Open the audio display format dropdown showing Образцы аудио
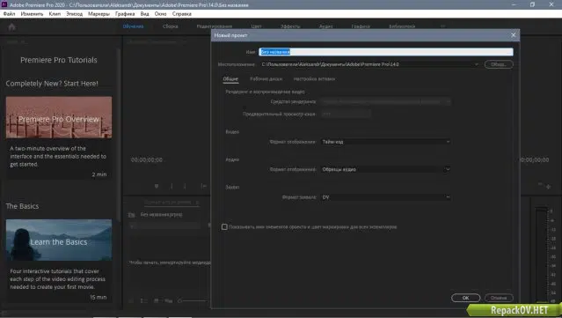The height and width of the screenshot is (318, 562). (385, 169)
